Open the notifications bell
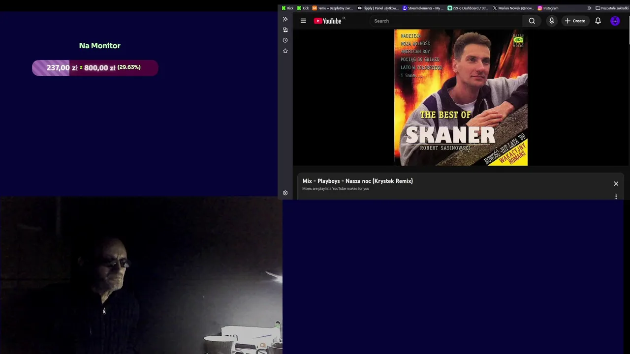This screenshot has height=354, width=630. (x=598, y=21)
